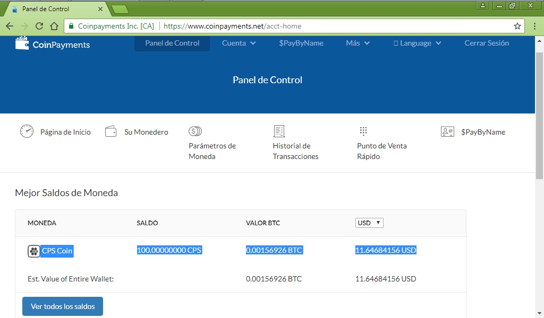This screenshot has width=544, height=318.
Task: Close the Panel de Control browser tab
Action: (x=100, y=9)
